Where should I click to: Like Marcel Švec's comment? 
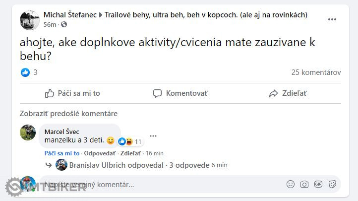tap(61, 153)
